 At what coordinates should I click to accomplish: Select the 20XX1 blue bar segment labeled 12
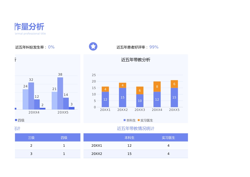105,100
